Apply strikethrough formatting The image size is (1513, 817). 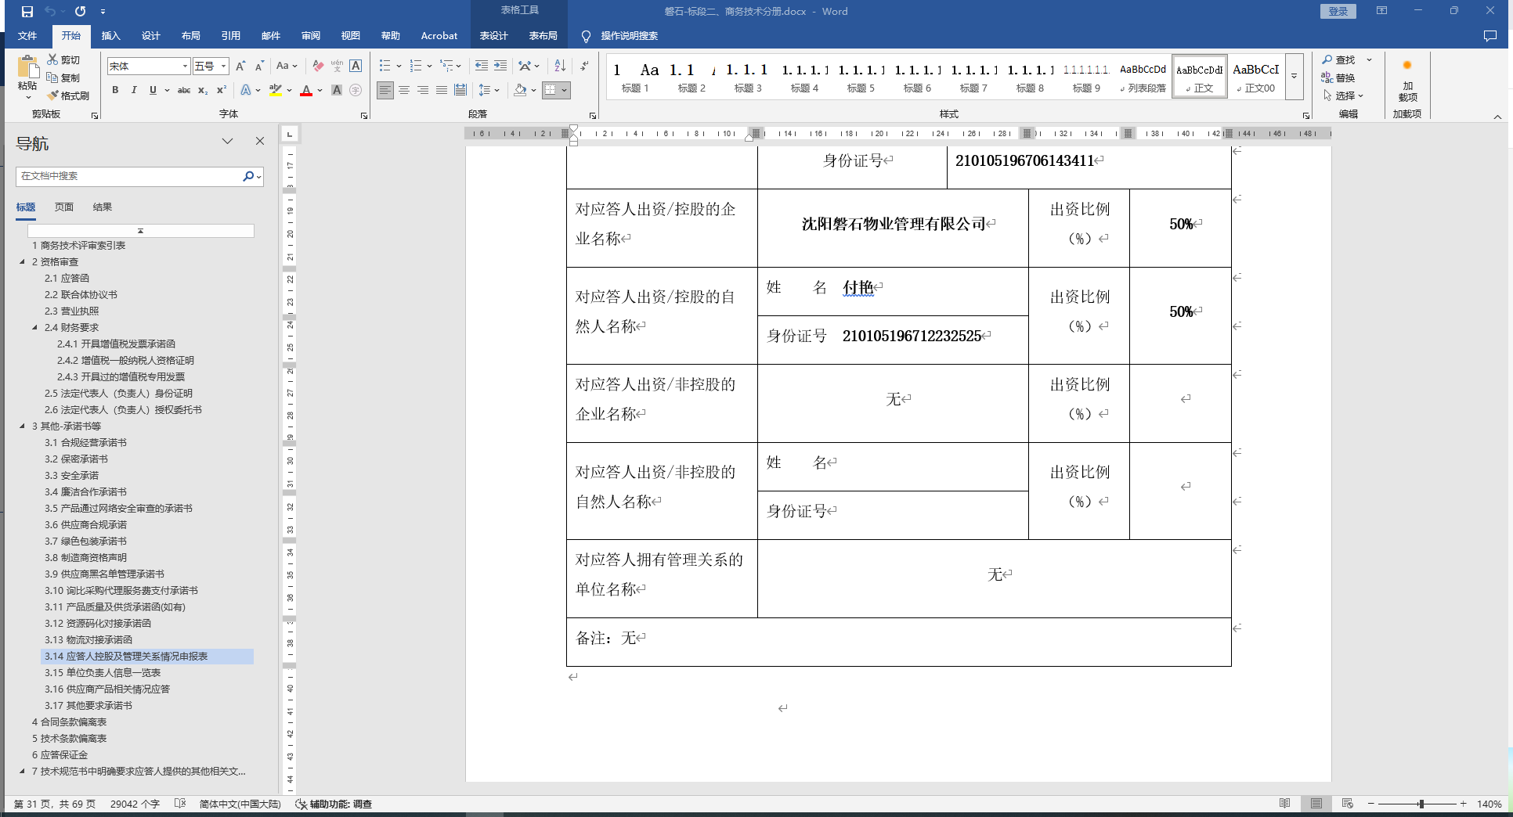pos(184,90)
